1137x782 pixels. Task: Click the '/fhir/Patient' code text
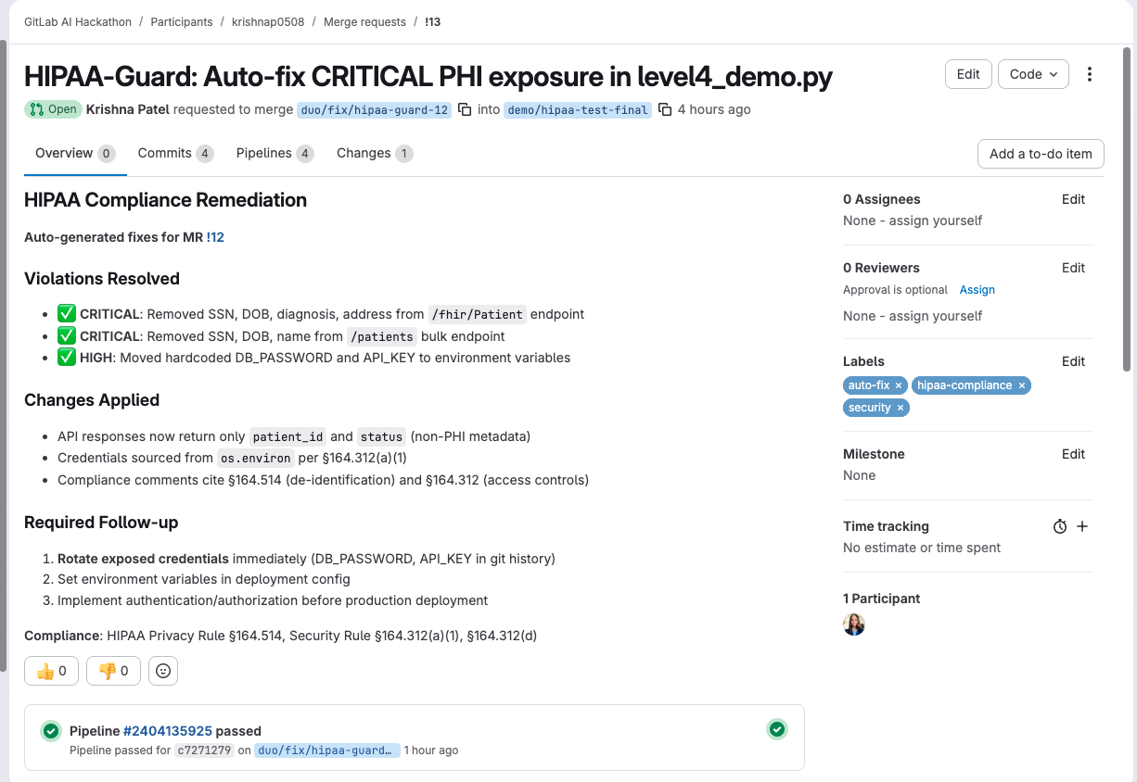[479, 314]
